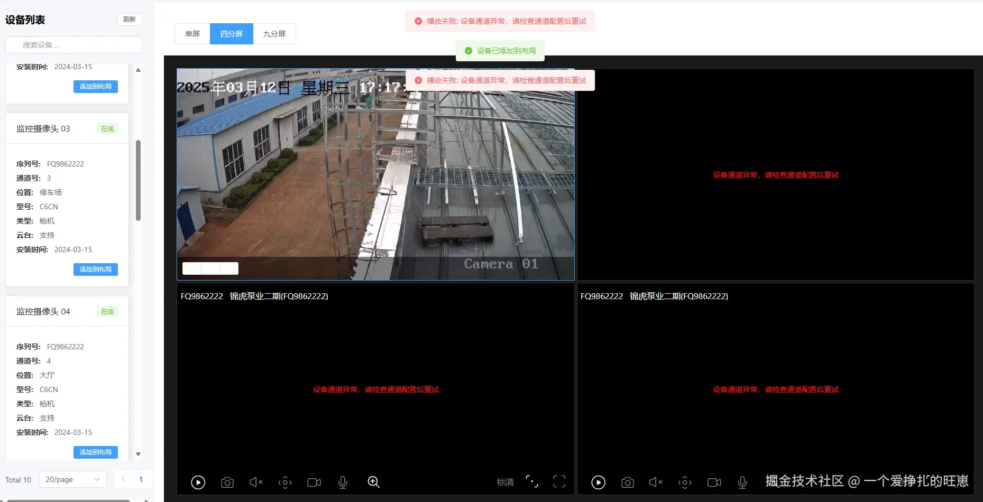
Task: Switch to 九分屏 nine-screen layout
Action: (x=274, y=34)
